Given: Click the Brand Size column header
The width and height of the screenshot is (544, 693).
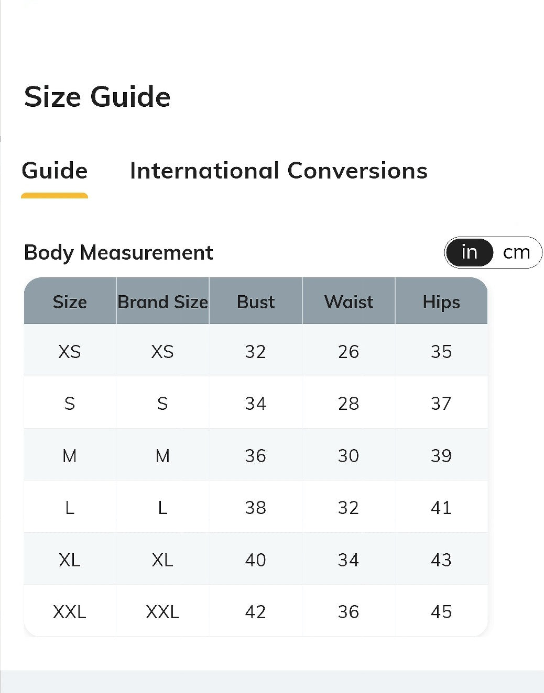Looking at the screenshot, I should pos(162,302).
